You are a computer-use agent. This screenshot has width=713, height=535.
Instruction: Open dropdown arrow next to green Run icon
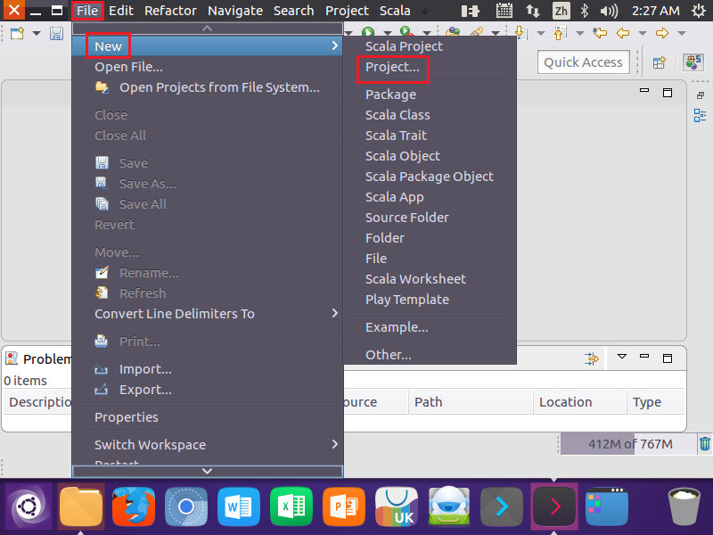[388, 33]
